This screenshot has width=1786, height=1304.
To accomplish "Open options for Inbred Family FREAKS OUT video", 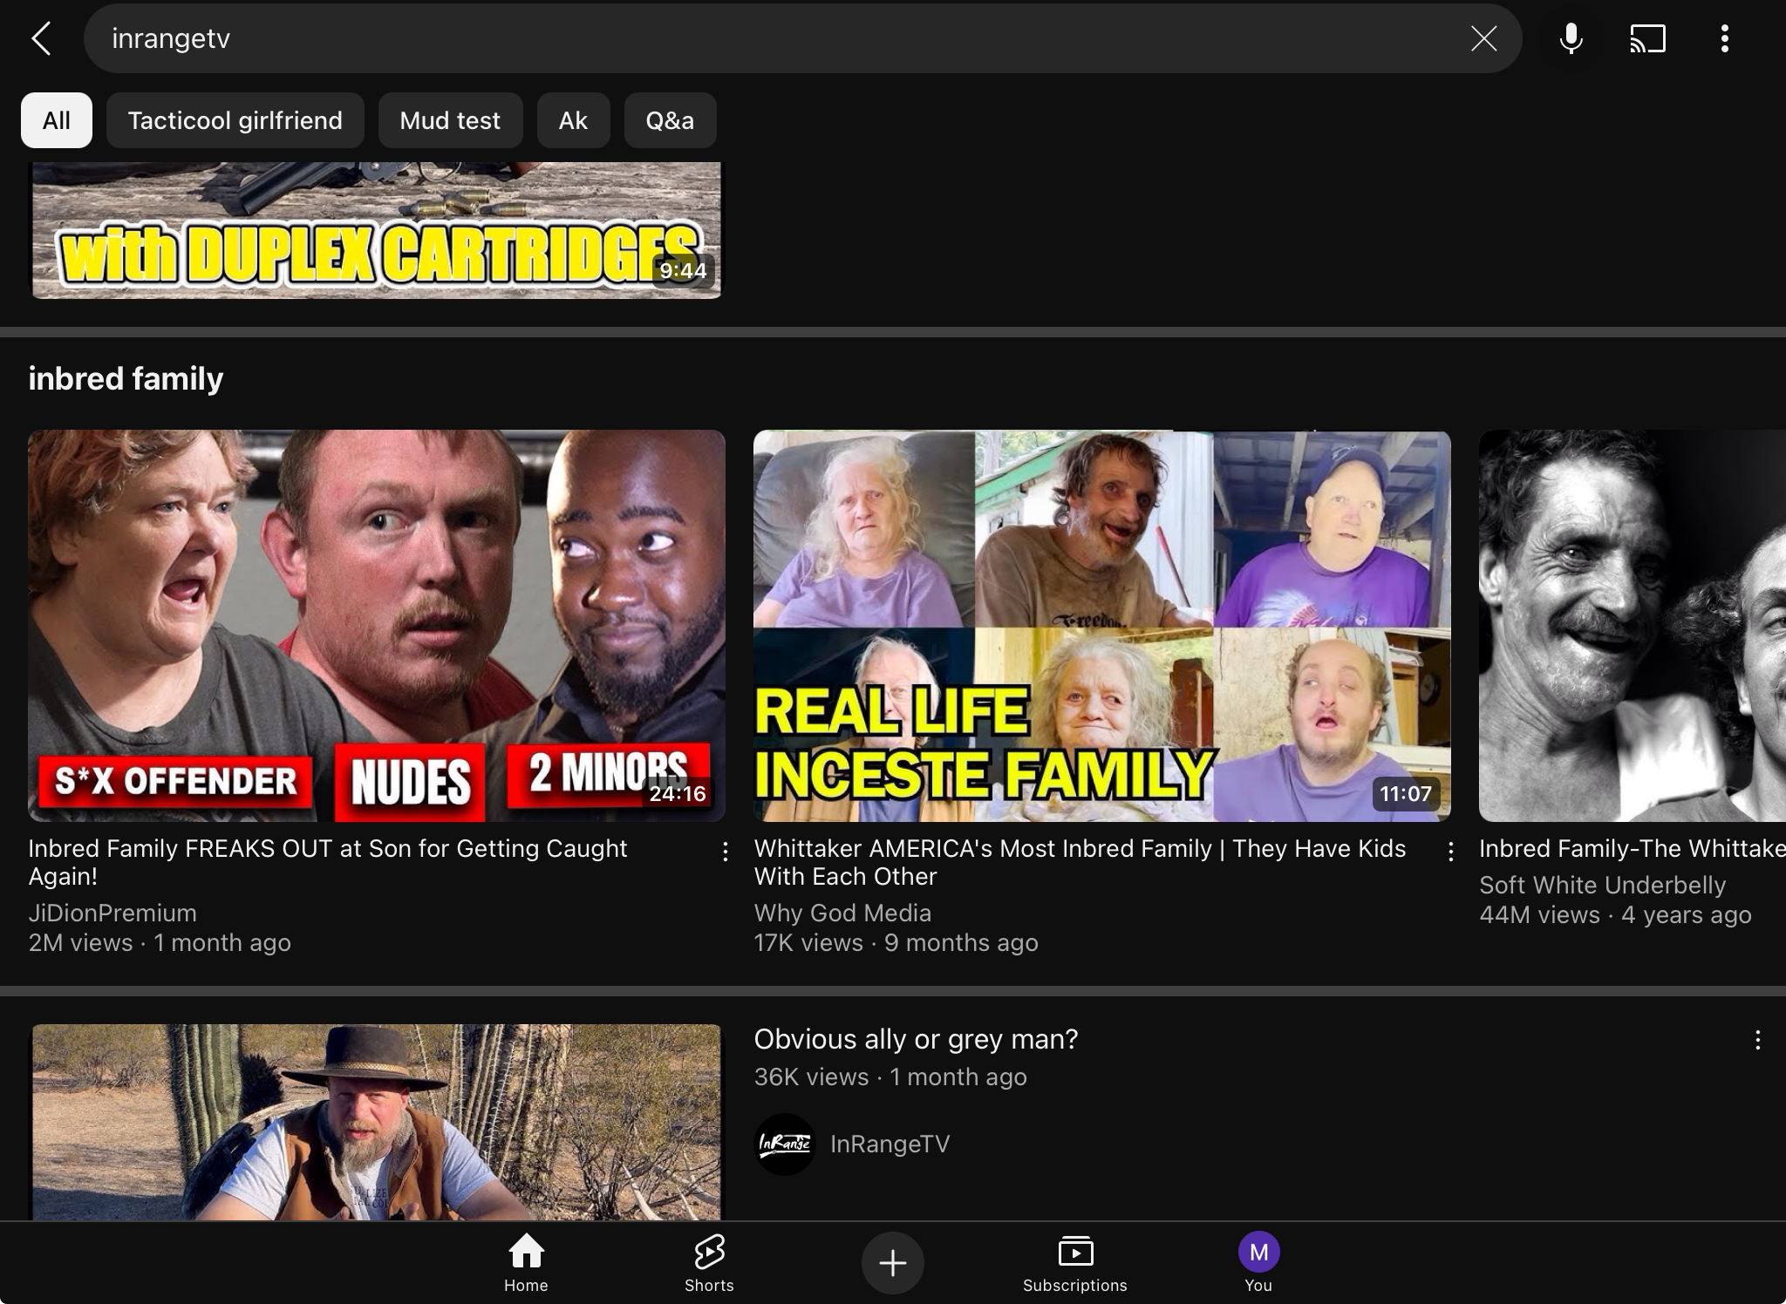I will tap(725, 852).
